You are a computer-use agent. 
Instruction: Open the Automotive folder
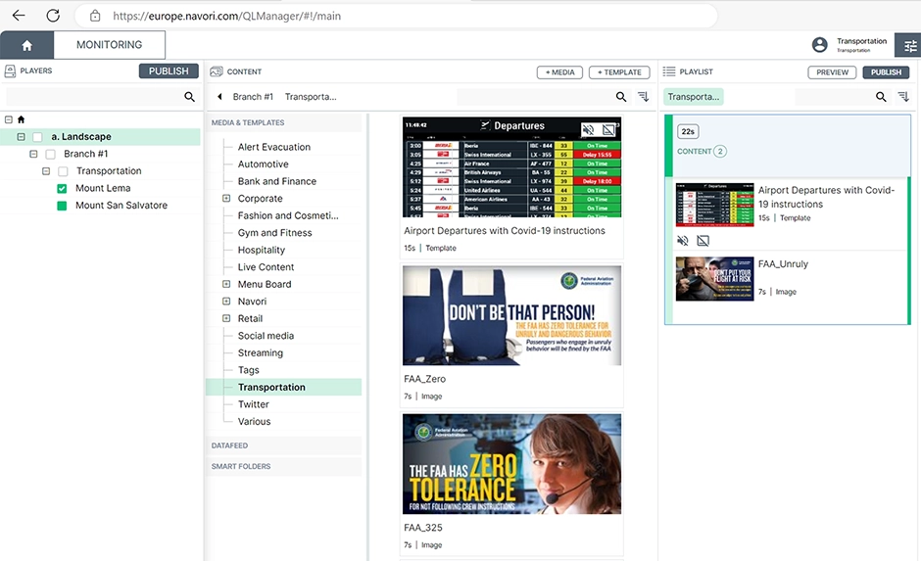point(264,164)
